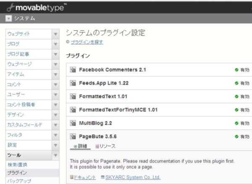Screen dimensions: 252x184
Task: Open the ウェブページ sidebar menu
Action: click(29, 64)
